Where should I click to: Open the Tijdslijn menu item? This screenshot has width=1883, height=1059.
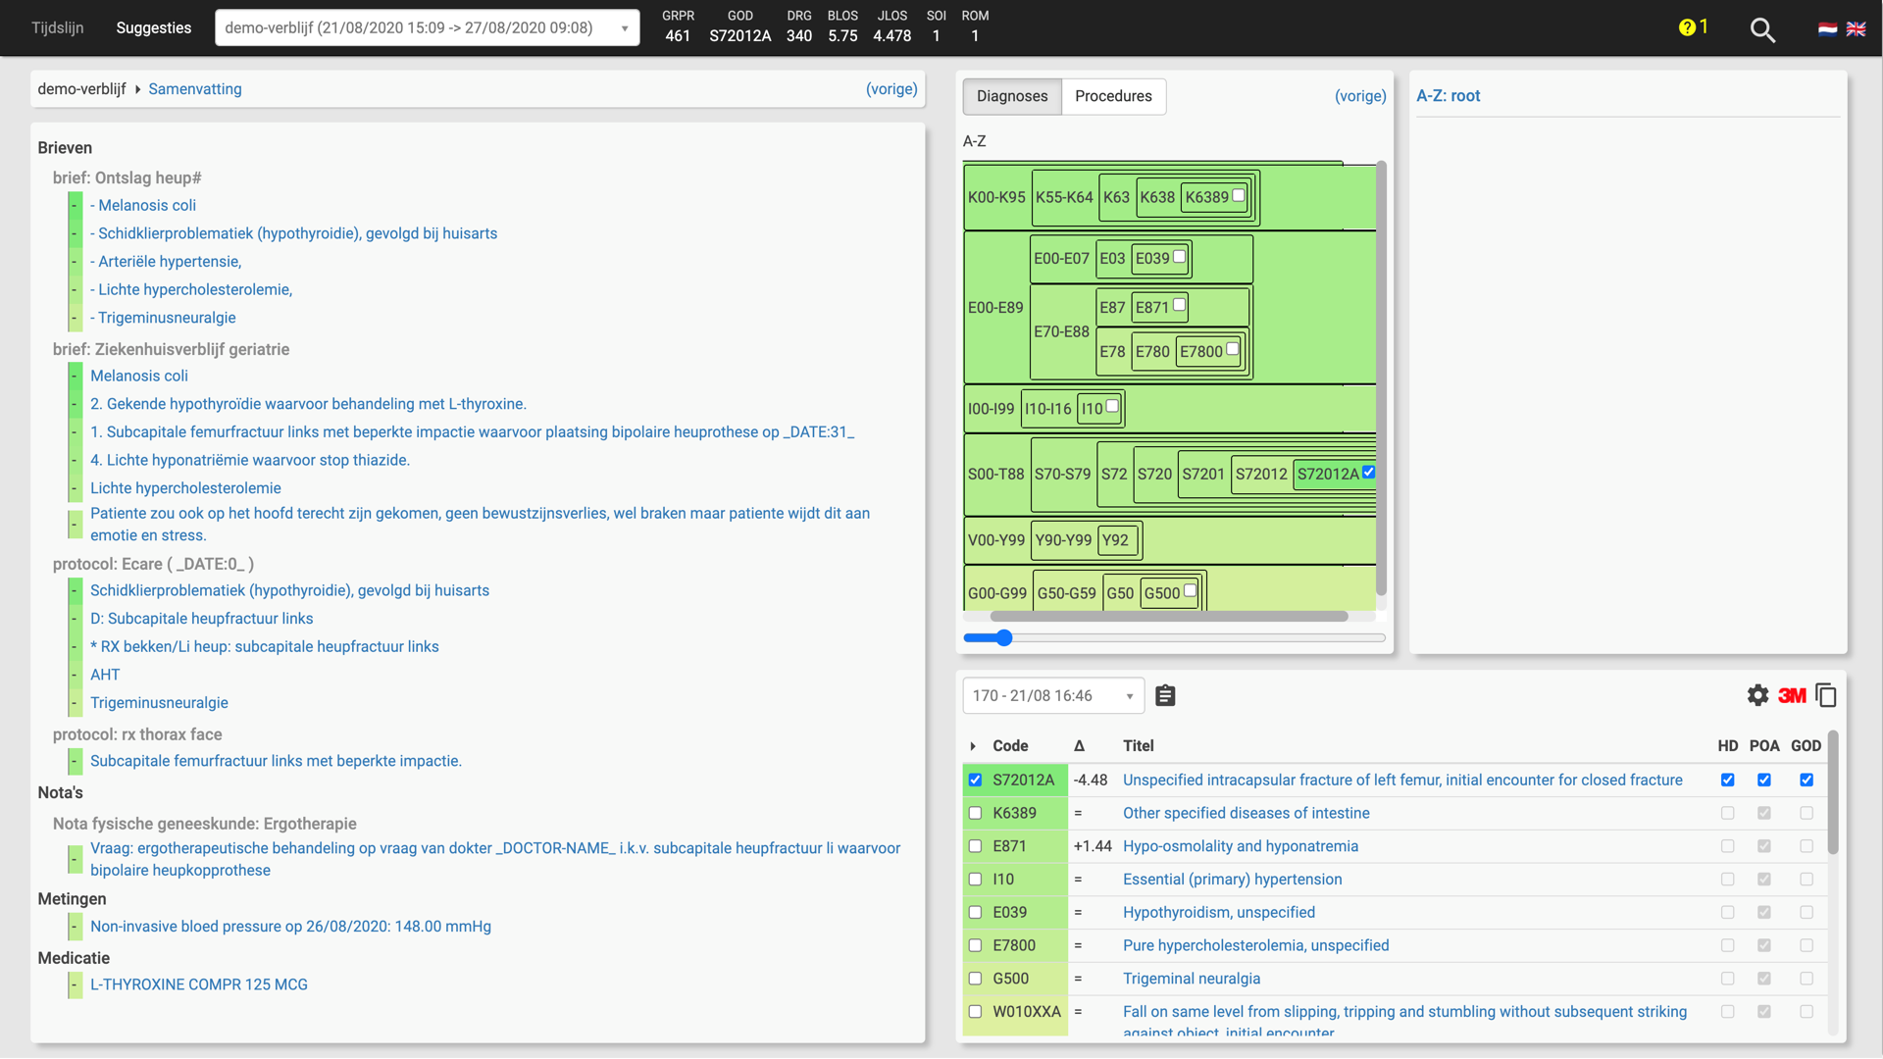tap(58, 27)
